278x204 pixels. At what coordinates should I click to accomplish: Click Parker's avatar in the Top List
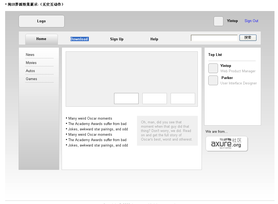(x=213, y=80)
